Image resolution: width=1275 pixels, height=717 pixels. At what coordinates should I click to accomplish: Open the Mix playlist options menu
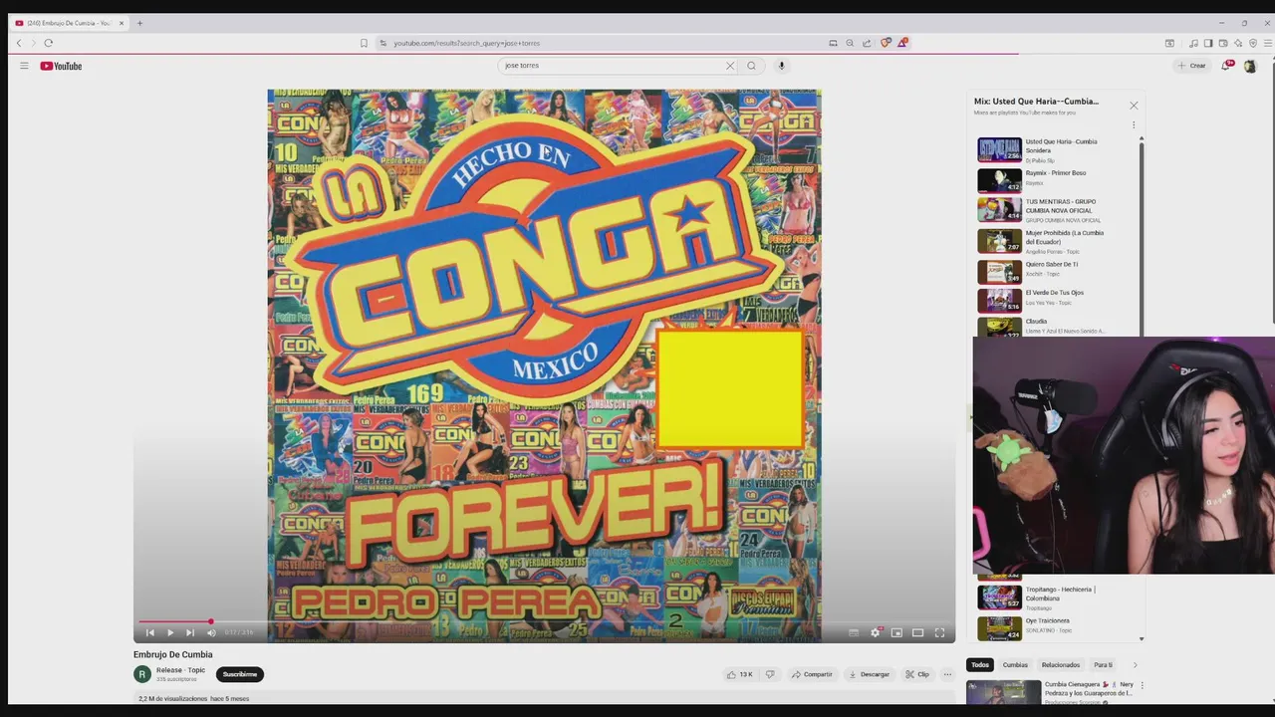1133,125
